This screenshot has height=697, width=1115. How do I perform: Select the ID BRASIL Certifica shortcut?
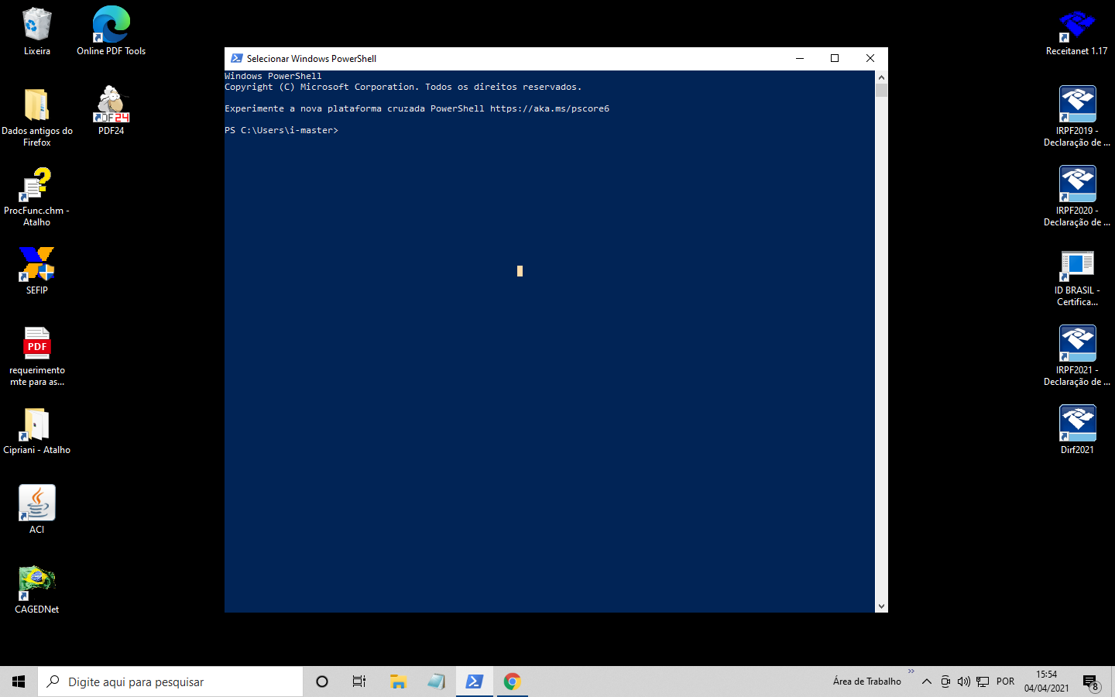(1077, 277)
